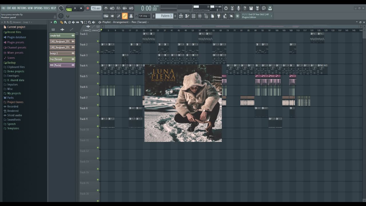Open the playlist options menu arrow
The height and width of the screenshot is (206, 366).
51,22
